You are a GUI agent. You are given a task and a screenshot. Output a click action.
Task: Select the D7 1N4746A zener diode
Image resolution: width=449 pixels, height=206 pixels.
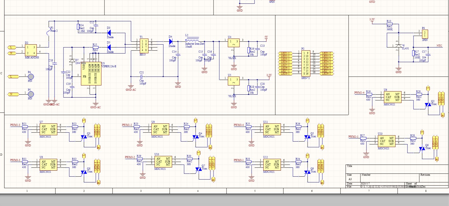click(x=72, y=60)
